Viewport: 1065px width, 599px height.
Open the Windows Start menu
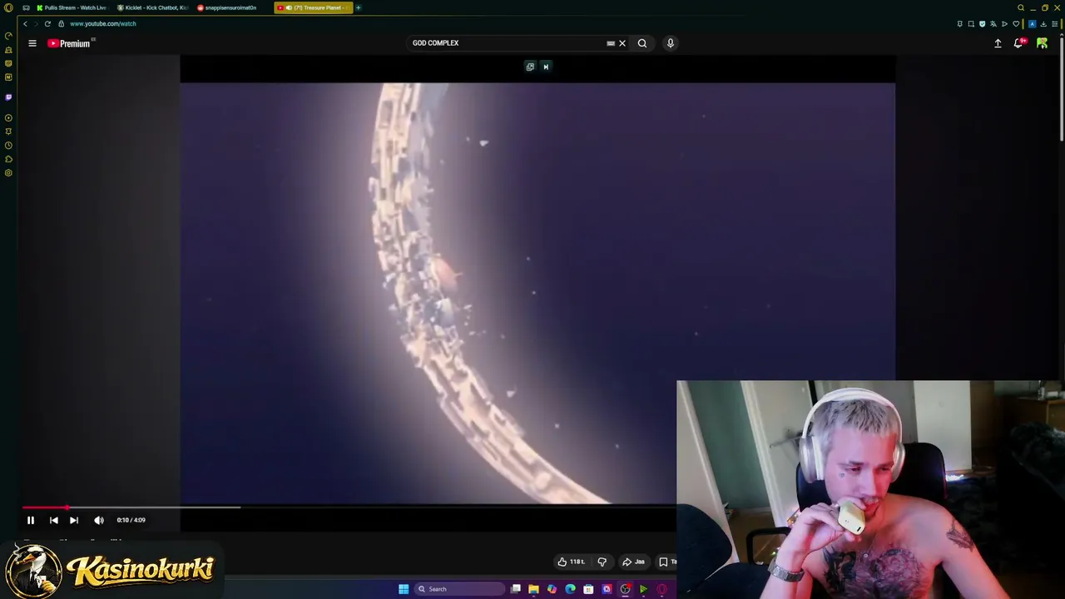tap(404, 589)
